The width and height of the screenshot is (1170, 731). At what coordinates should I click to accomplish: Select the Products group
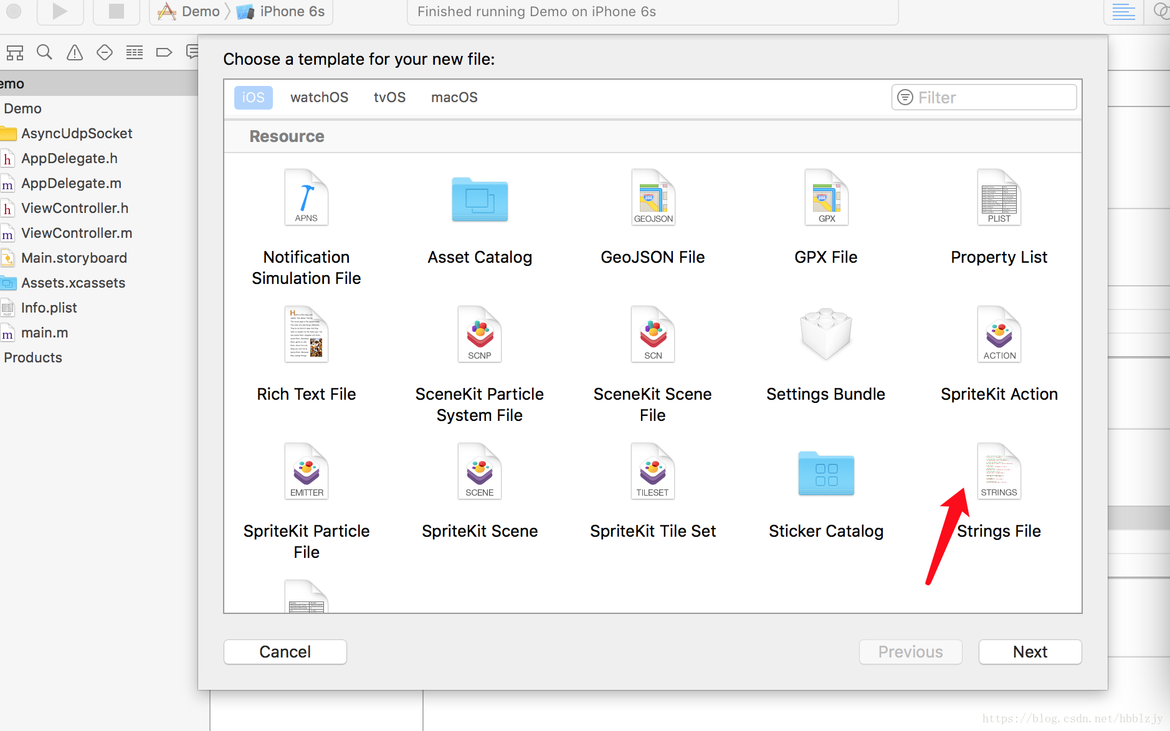coord(32,357)
